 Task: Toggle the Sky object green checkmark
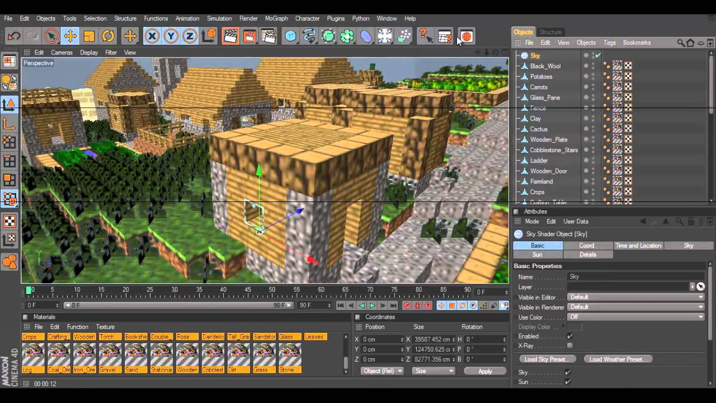598,55
